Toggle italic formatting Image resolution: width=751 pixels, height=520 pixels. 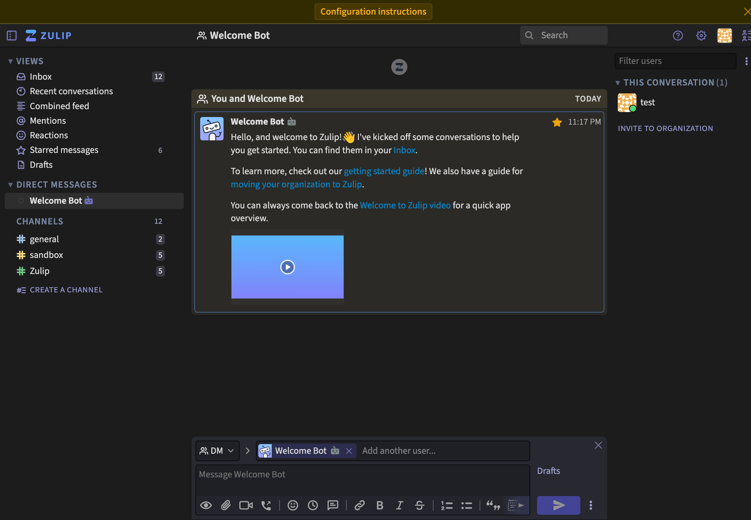click(x=400, y=505)
